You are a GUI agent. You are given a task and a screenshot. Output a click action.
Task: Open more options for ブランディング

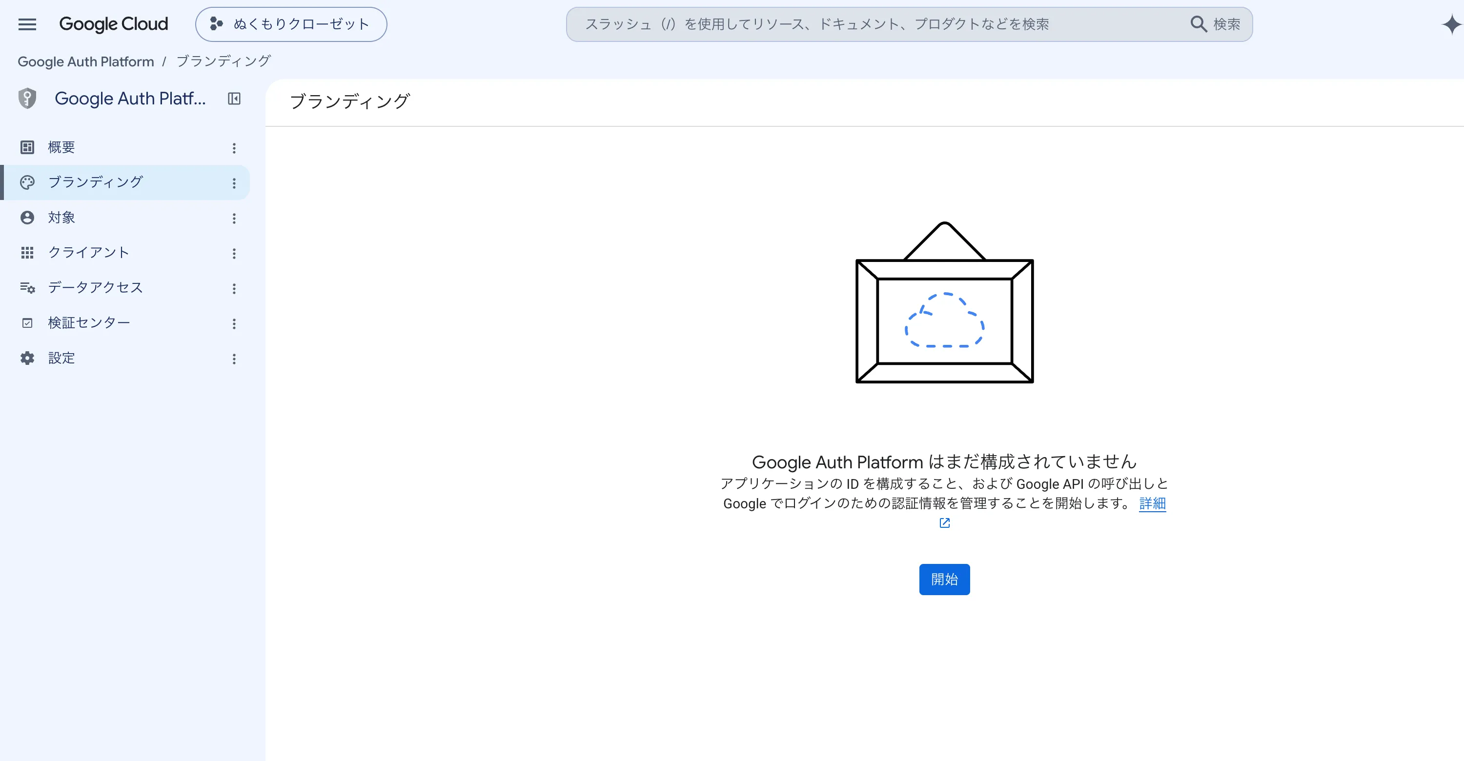tap(234, 183)
